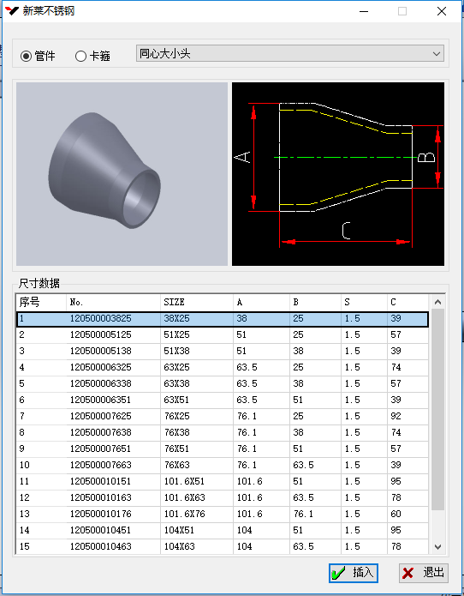Click the dropdown arrow of fitting combo box
464x596 pixels.
tap(437, 53)
